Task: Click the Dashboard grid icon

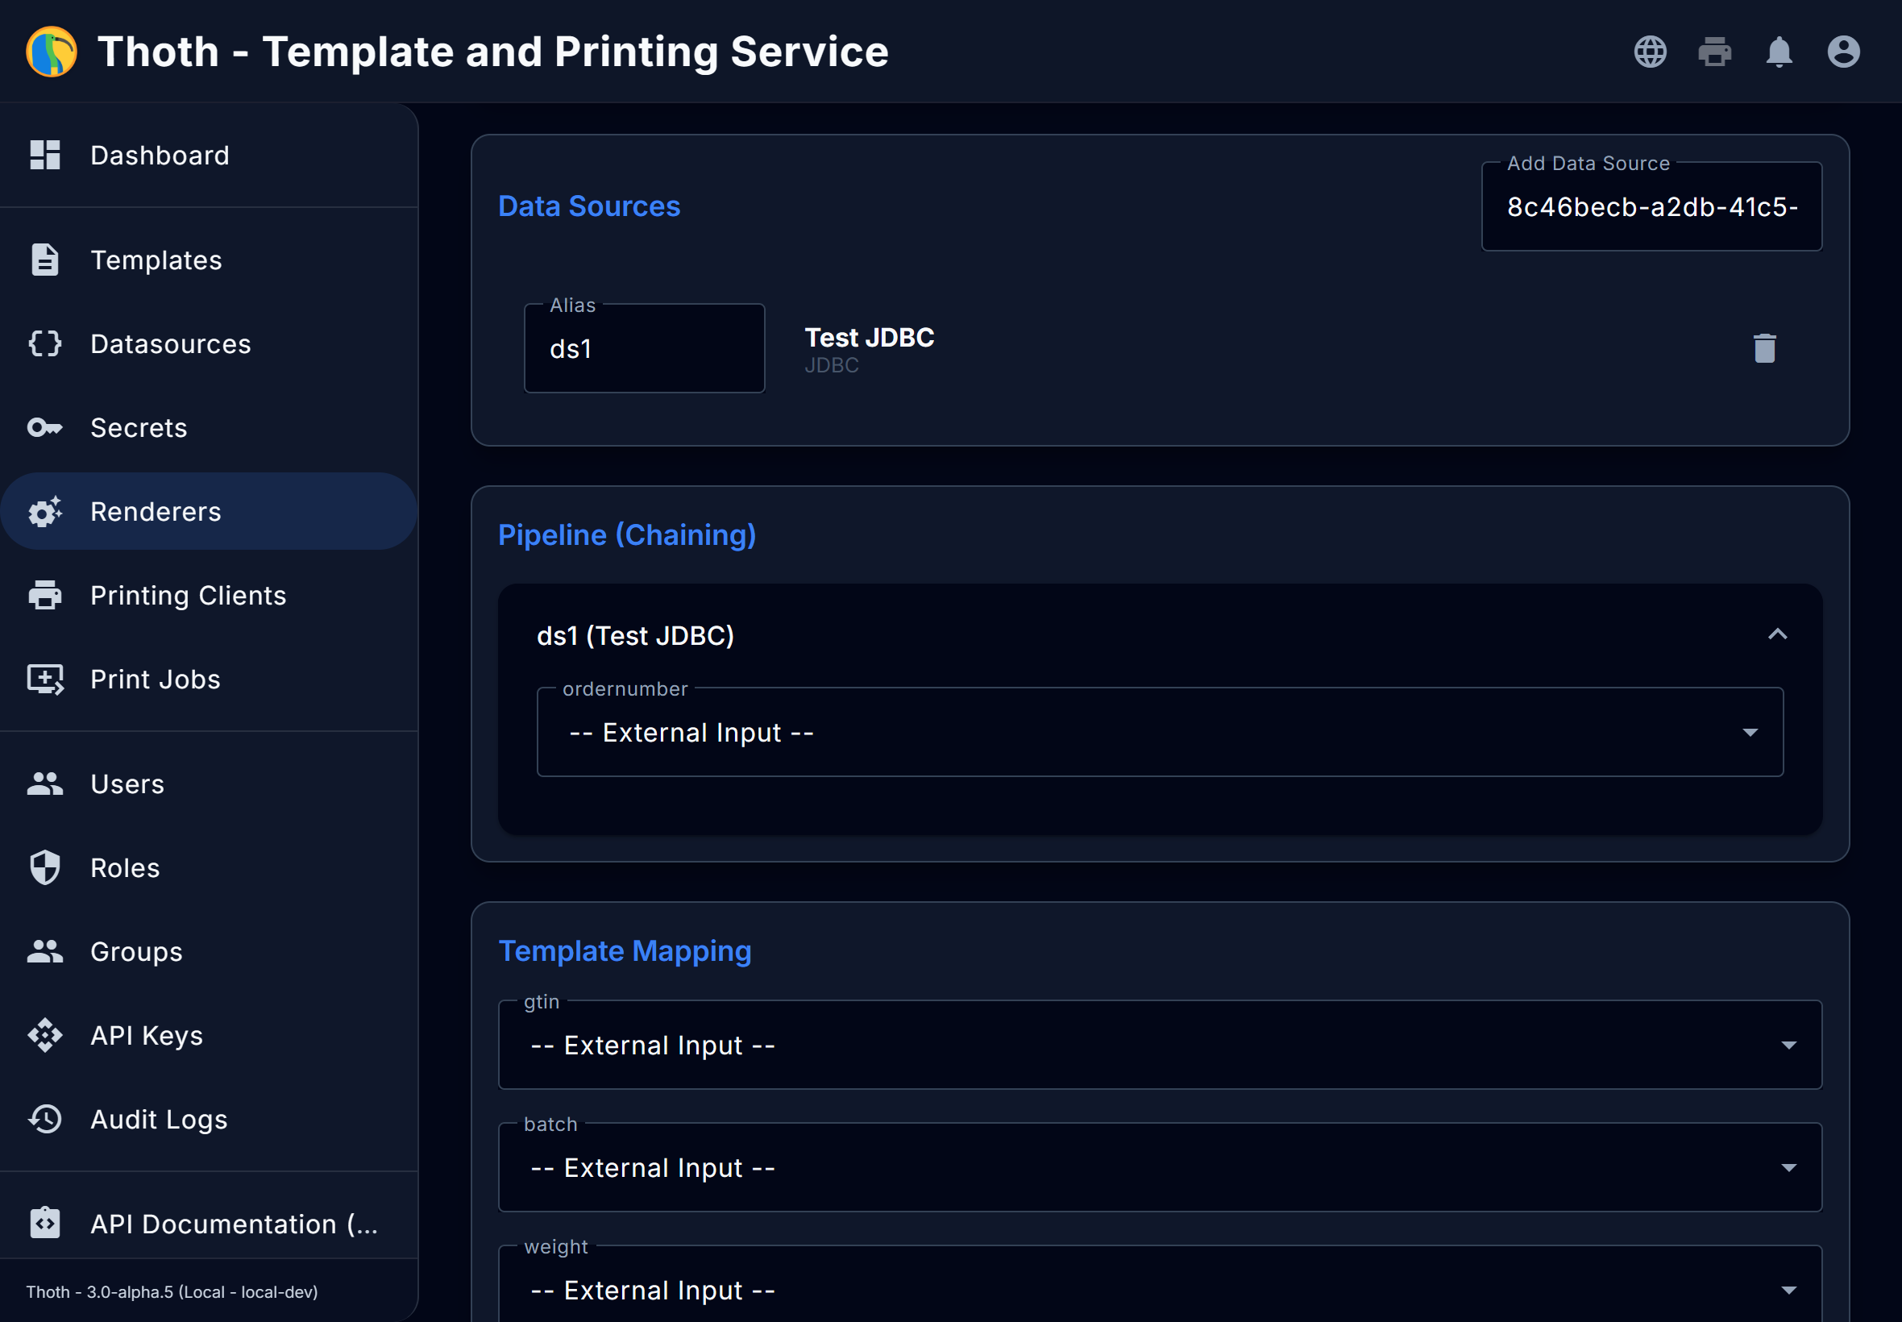Action: [44, 155]
